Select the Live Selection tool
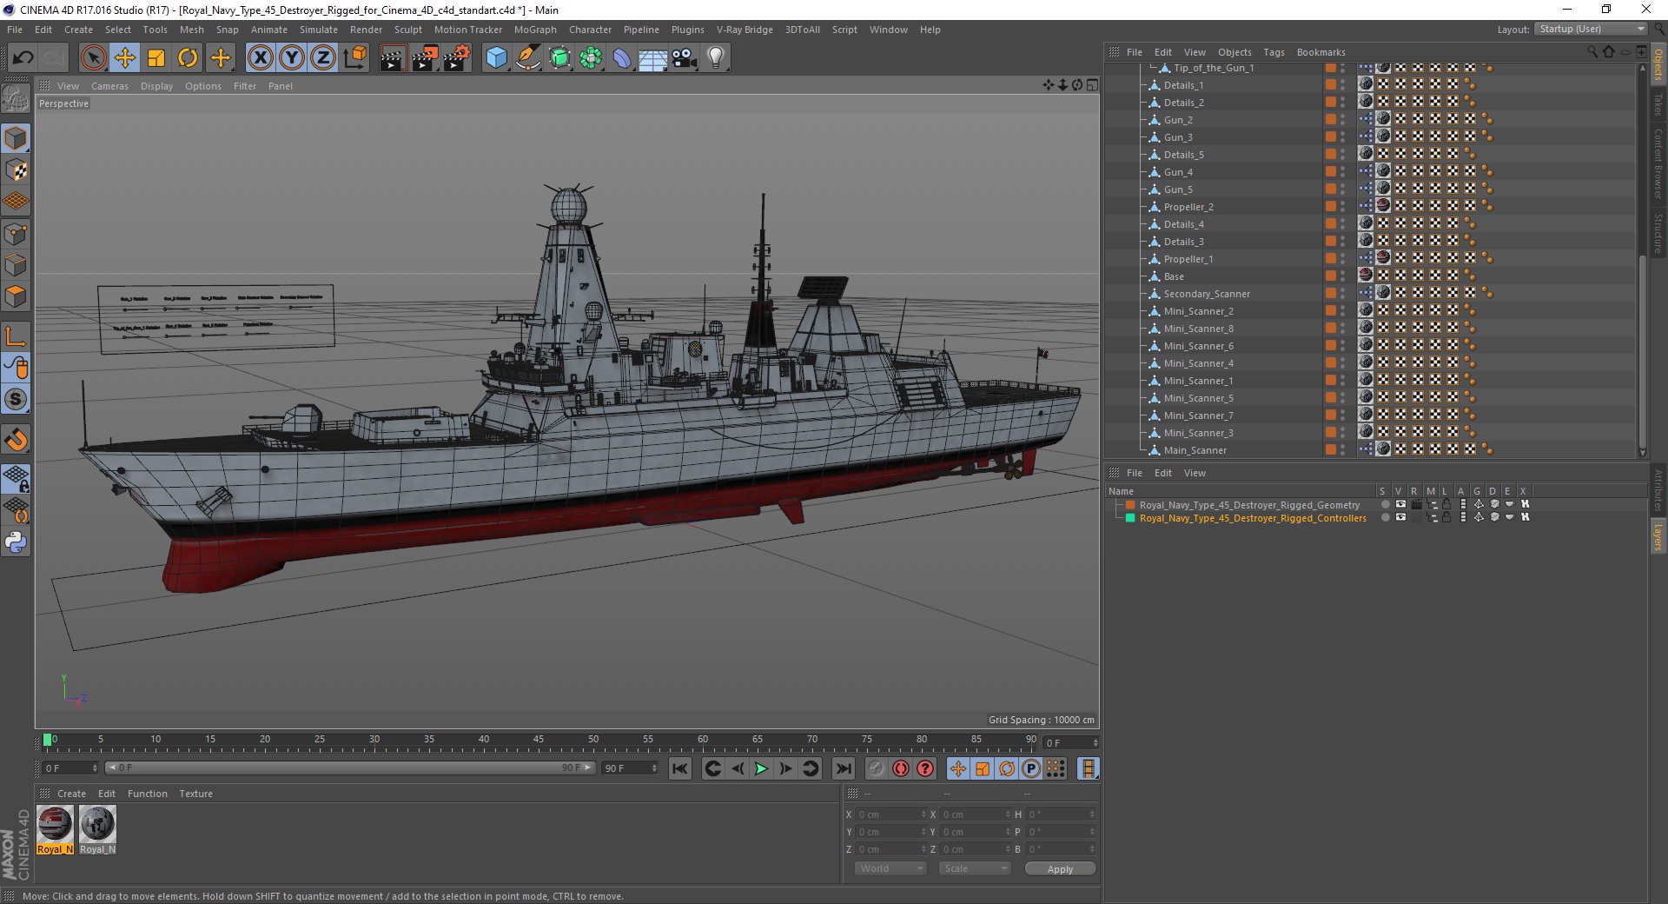The width and height of the screenshot is (1668, 904). pyautogui.click(x=93, y=58)
